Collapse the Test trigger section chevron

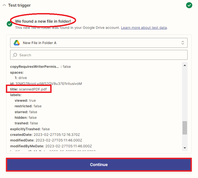click(x=4, y=5)
